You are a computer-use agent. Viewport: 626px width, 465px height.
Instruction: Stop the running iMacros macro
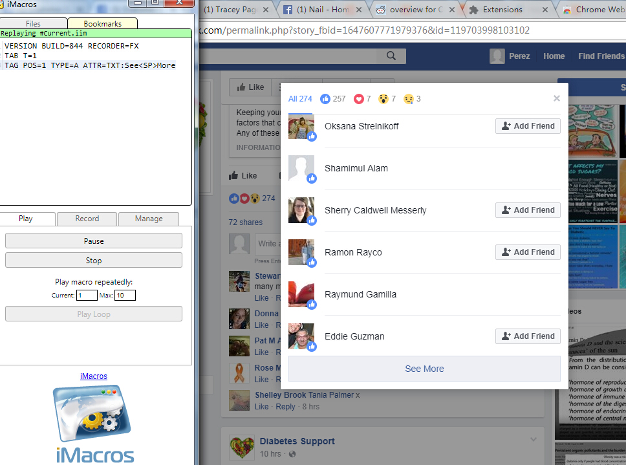click(x=93, y=260)
